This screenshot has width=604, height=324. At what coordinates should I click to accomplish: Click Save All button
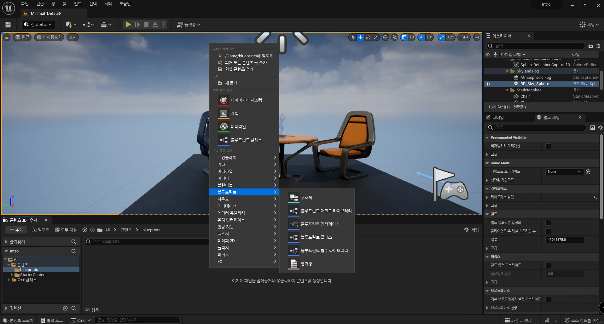(66, 230)
